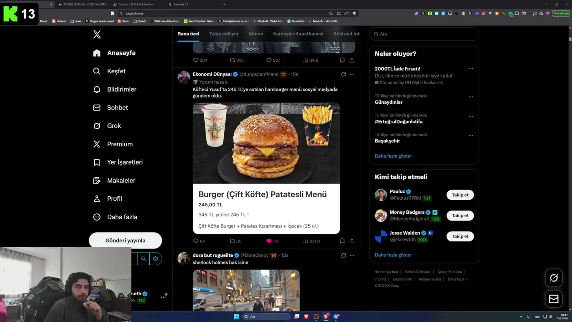The height and width of the screenshot is (322, 572).
Task: Open Premium in the sidebar
Action: click(113, 144)
